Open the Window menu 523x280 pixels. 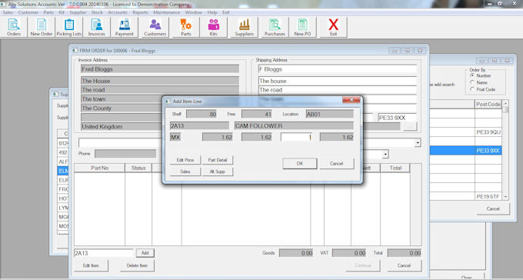coord(194,12)
